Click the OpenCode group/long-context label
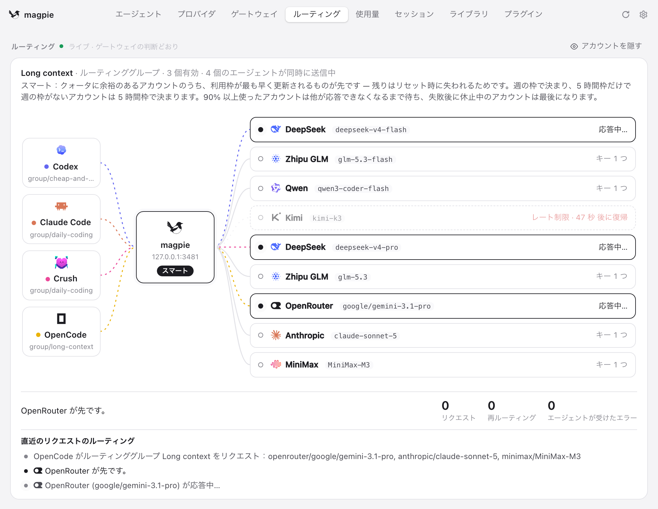Viewport: 658px width, 509px height. [x=61, y=346]
